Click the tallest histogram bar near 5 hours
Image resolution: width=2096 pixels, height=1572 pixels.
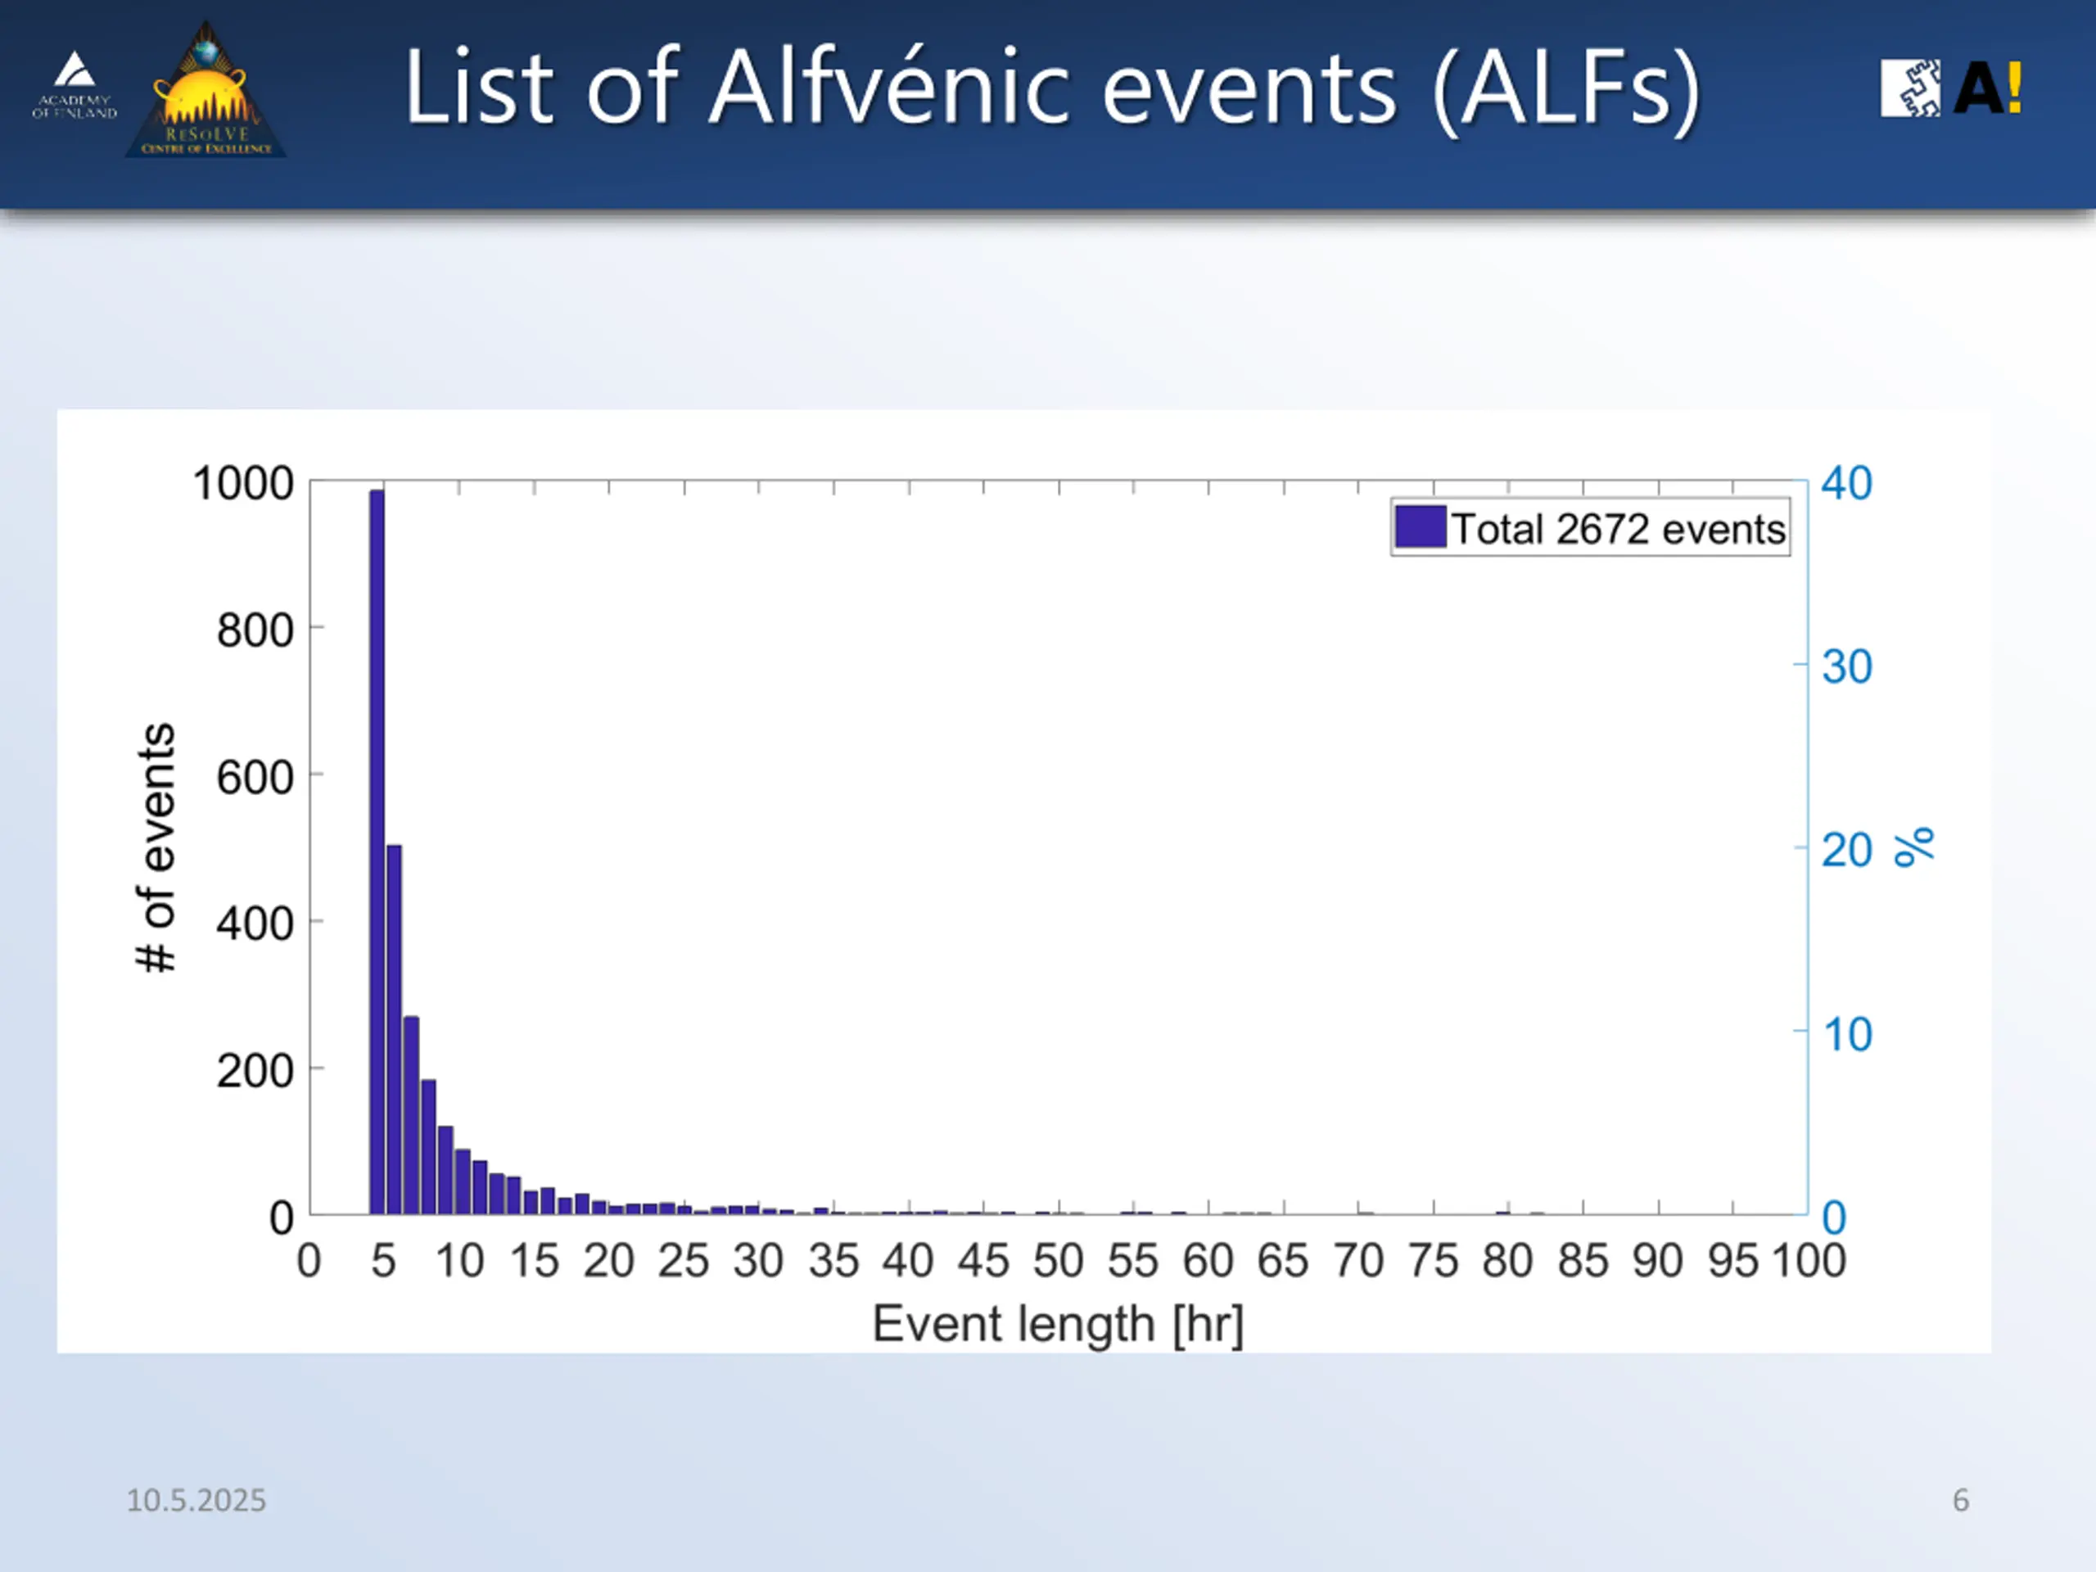pyautogui.click(x=377, y=851)
